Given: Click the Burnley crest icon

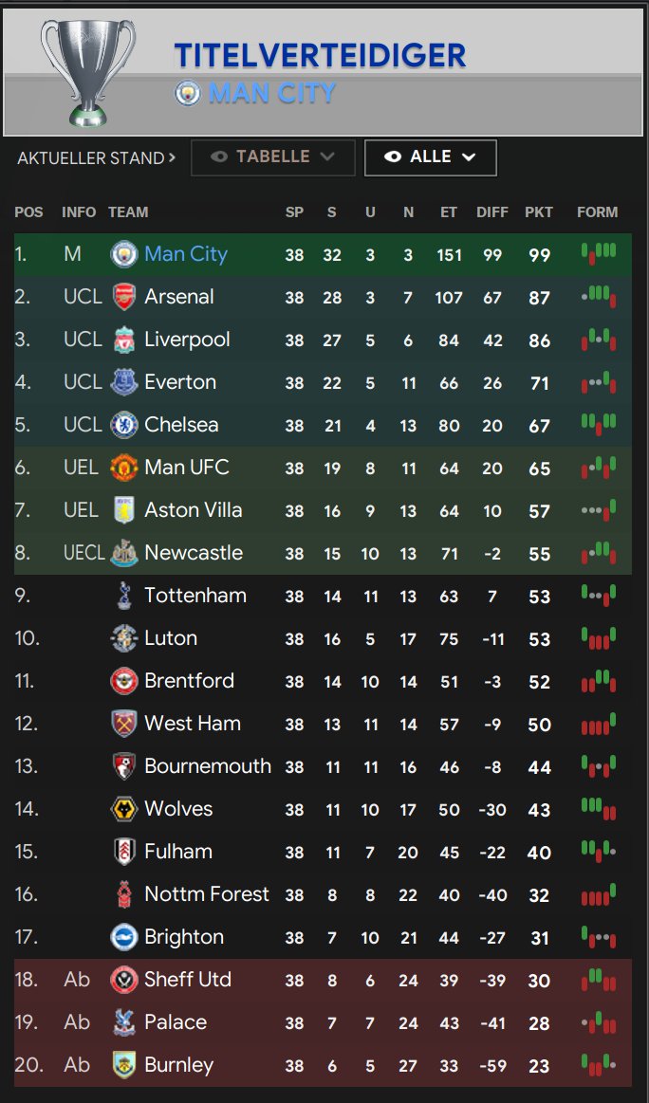Looking at the screenshot, I should coord(123,1065).
